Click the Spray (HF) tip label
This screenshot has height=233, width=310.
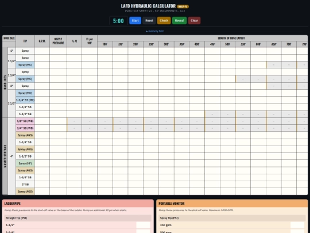25,163
